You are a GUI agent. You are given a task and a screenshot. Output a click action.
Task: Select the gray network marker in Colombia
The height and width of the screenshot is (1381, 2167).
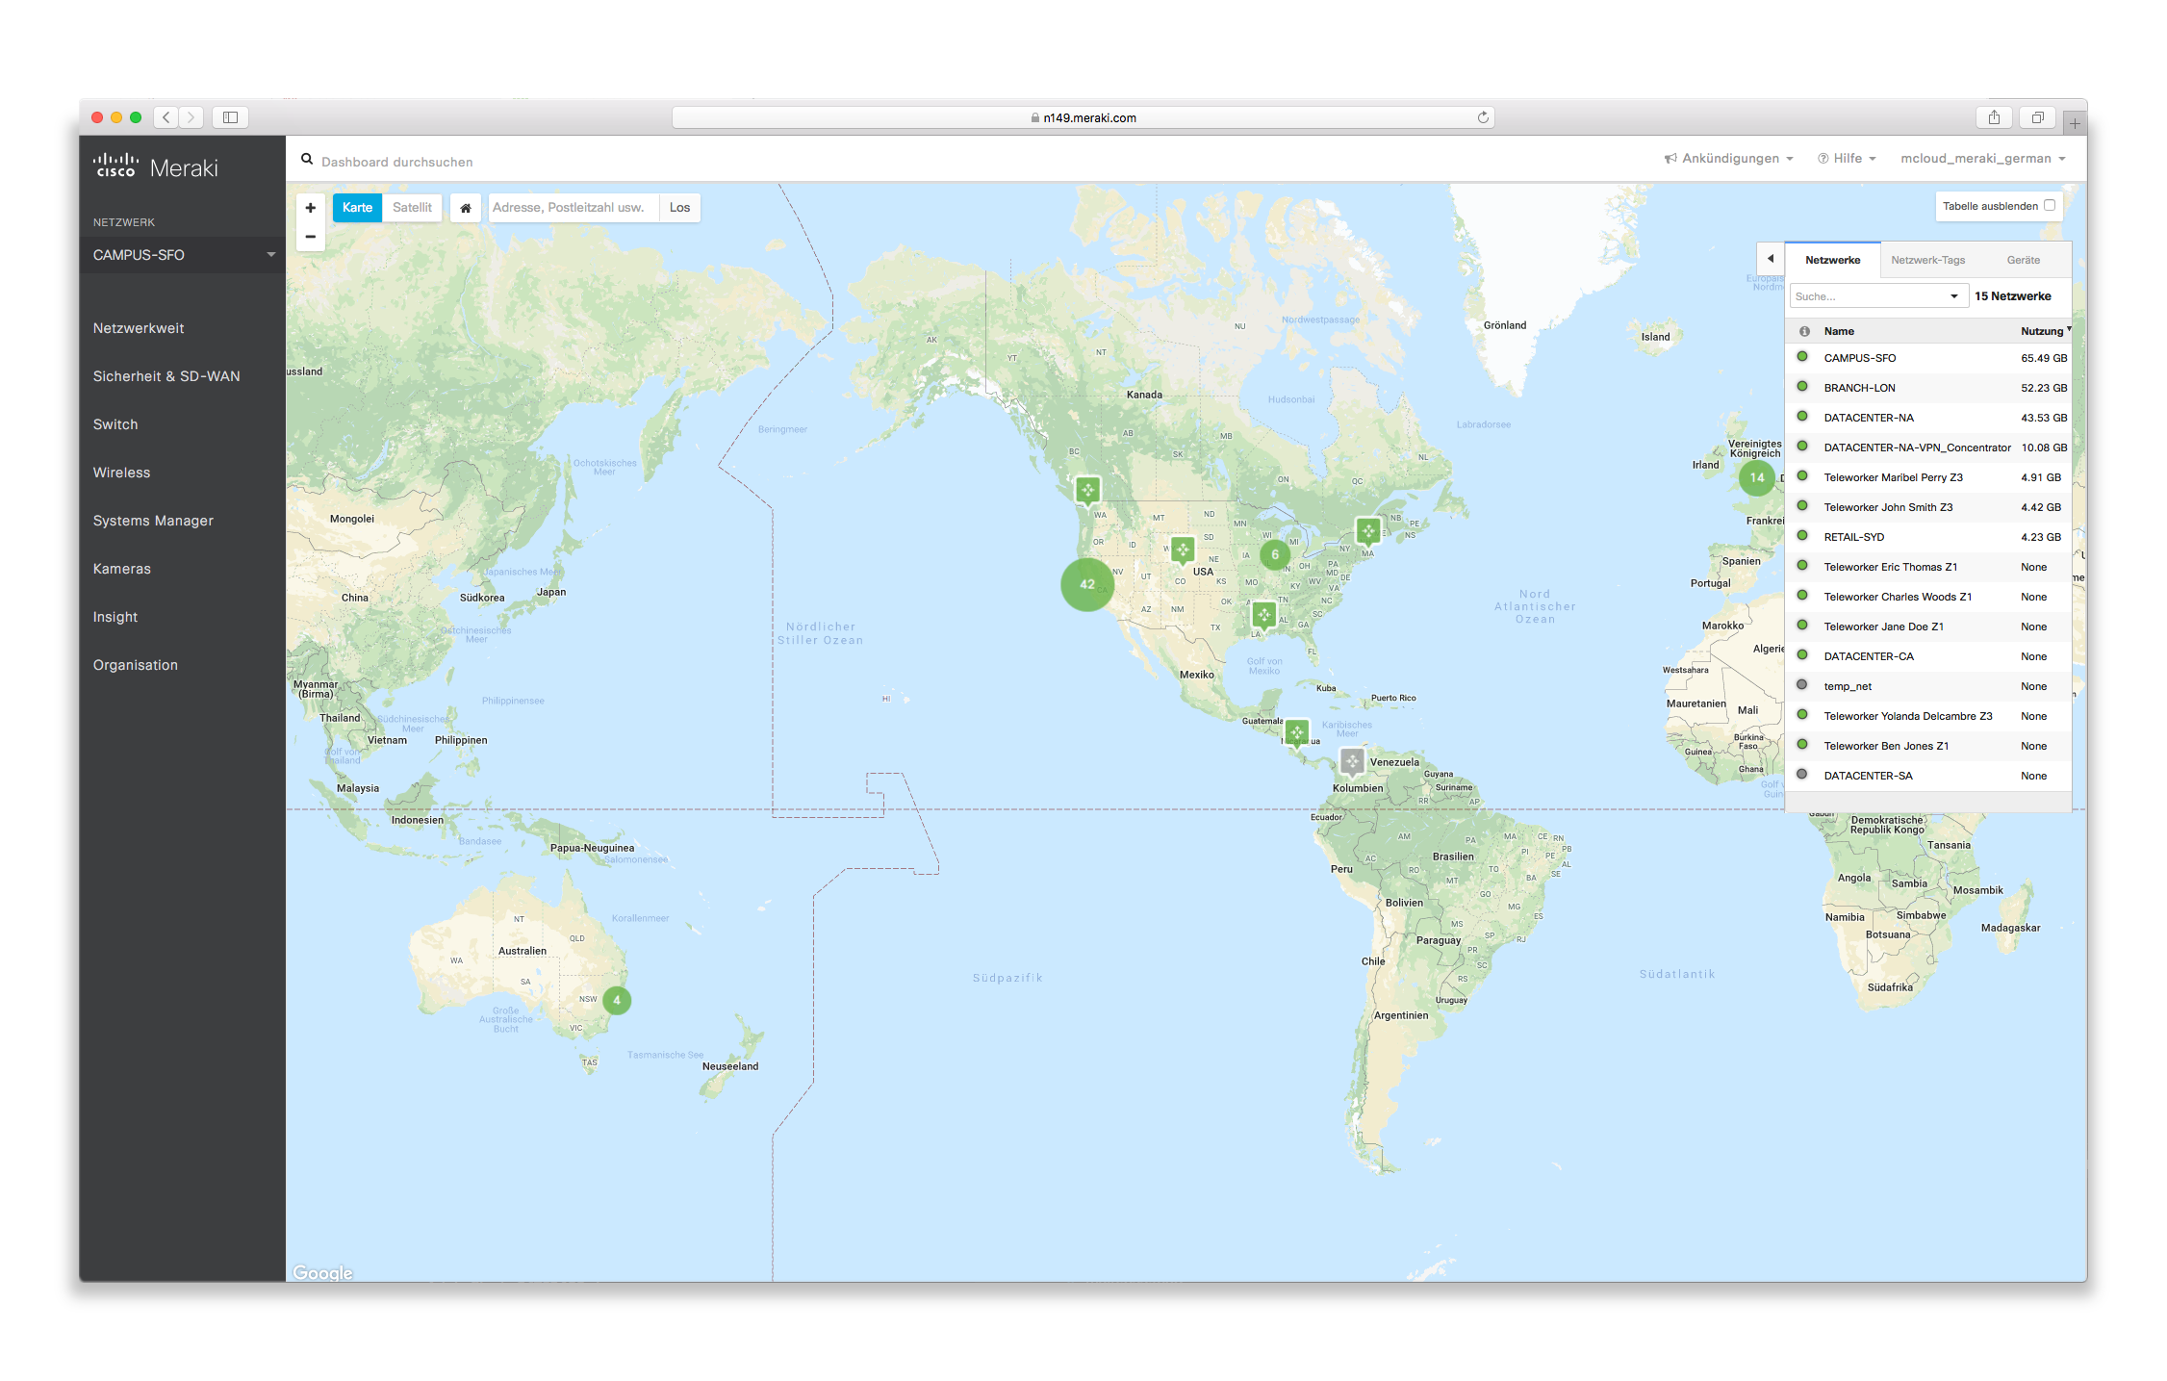(1353, 761)
